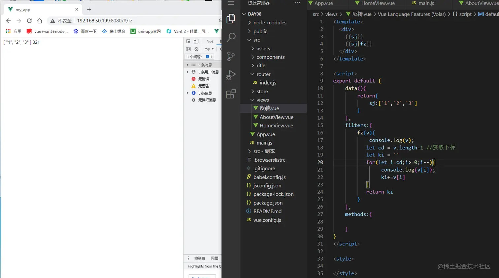Switch to the 问题 drawer tab

click(x=215, y=258)
